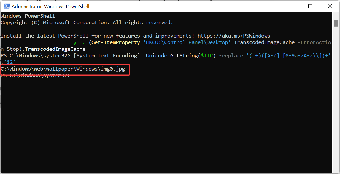The height and width of the screenshot is (174, 340).
Task: Click the -ErrorAction parameter text
Action: point(314,42)
